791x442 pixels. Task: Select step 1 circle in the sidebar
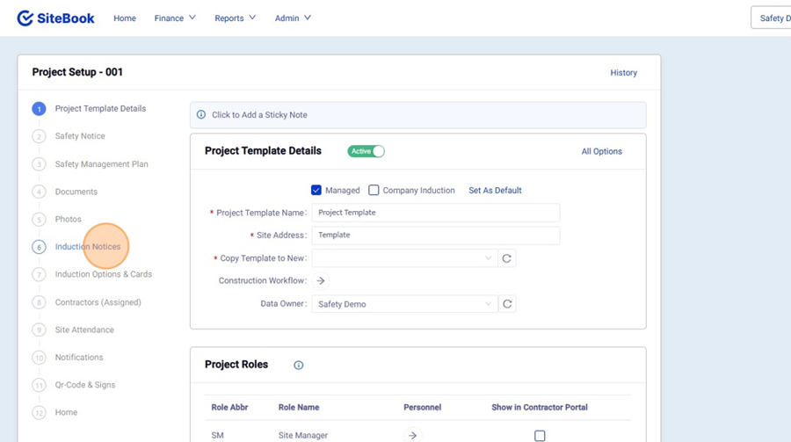point(39,109)
